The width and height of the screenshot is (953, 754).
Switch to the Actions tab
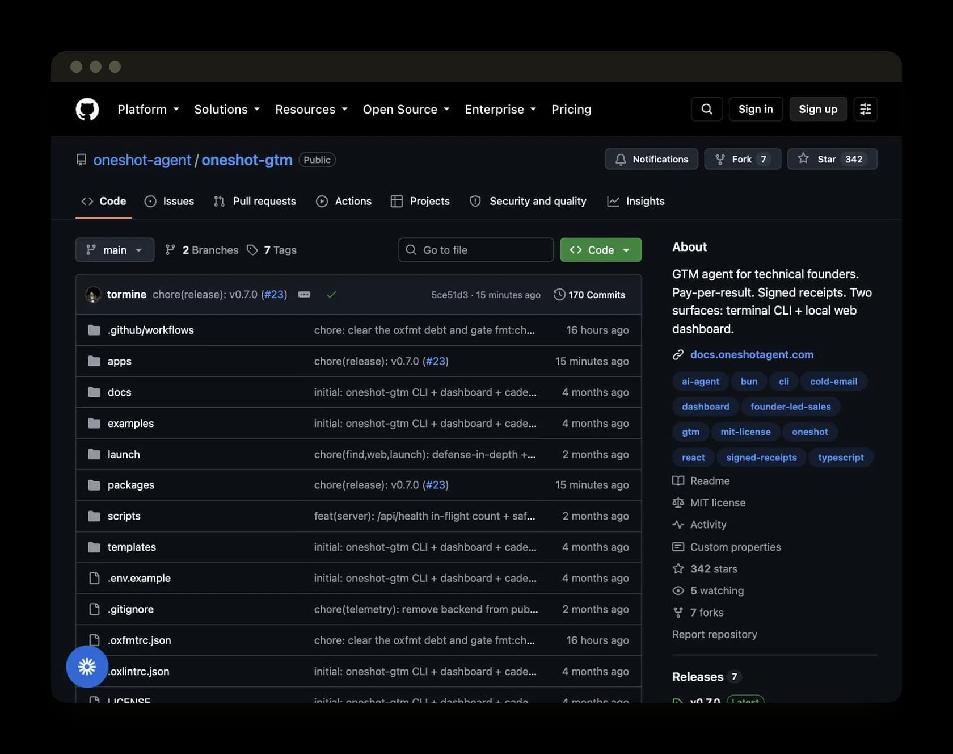[x=344, y=201]
